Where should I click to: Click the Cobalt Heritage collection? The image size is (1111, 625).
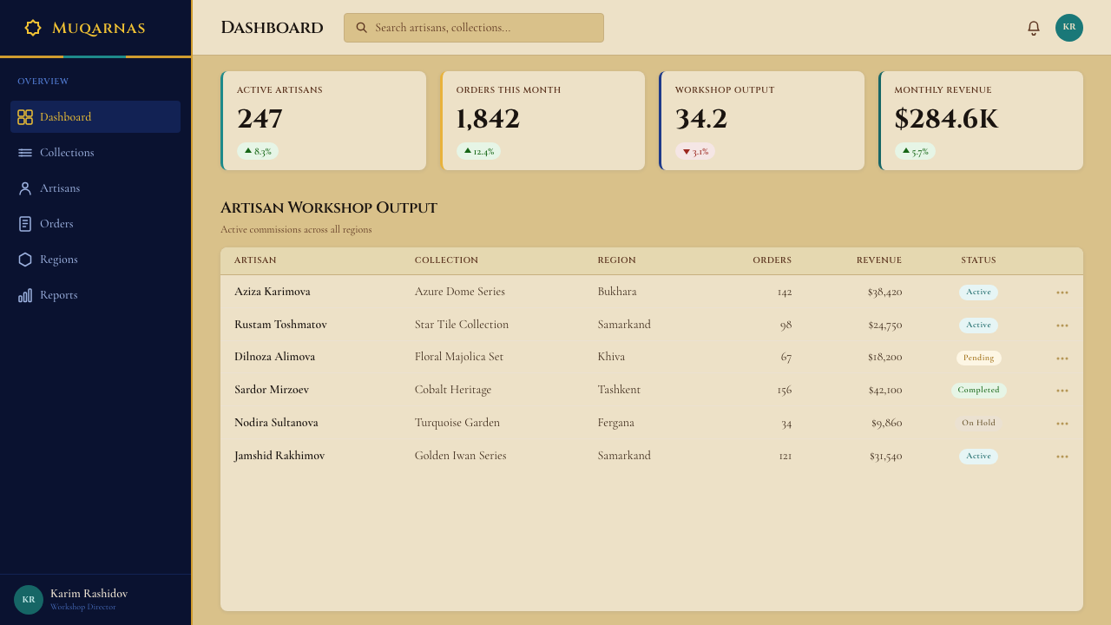coord(453,390)
